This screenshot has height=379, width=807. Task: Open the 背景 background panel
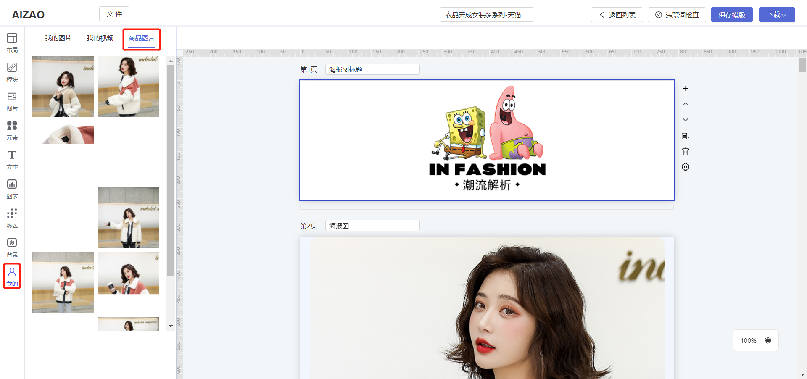pyautogui.click(x=12, y=247)
